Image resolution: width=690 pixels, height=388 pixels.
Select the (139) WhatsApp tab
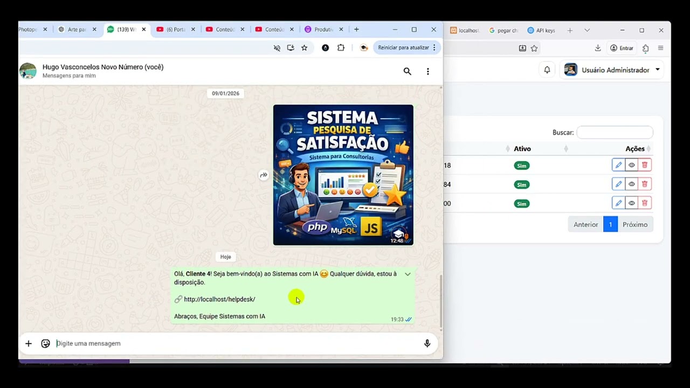pyautogui.click(x=126, y=30)
